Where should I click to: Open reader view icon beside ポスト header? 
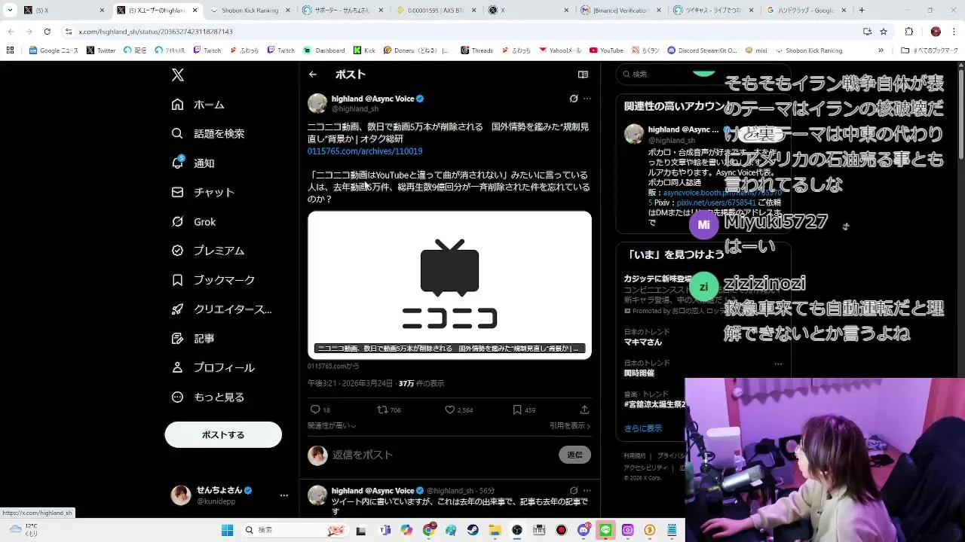[x=583, y=75]
